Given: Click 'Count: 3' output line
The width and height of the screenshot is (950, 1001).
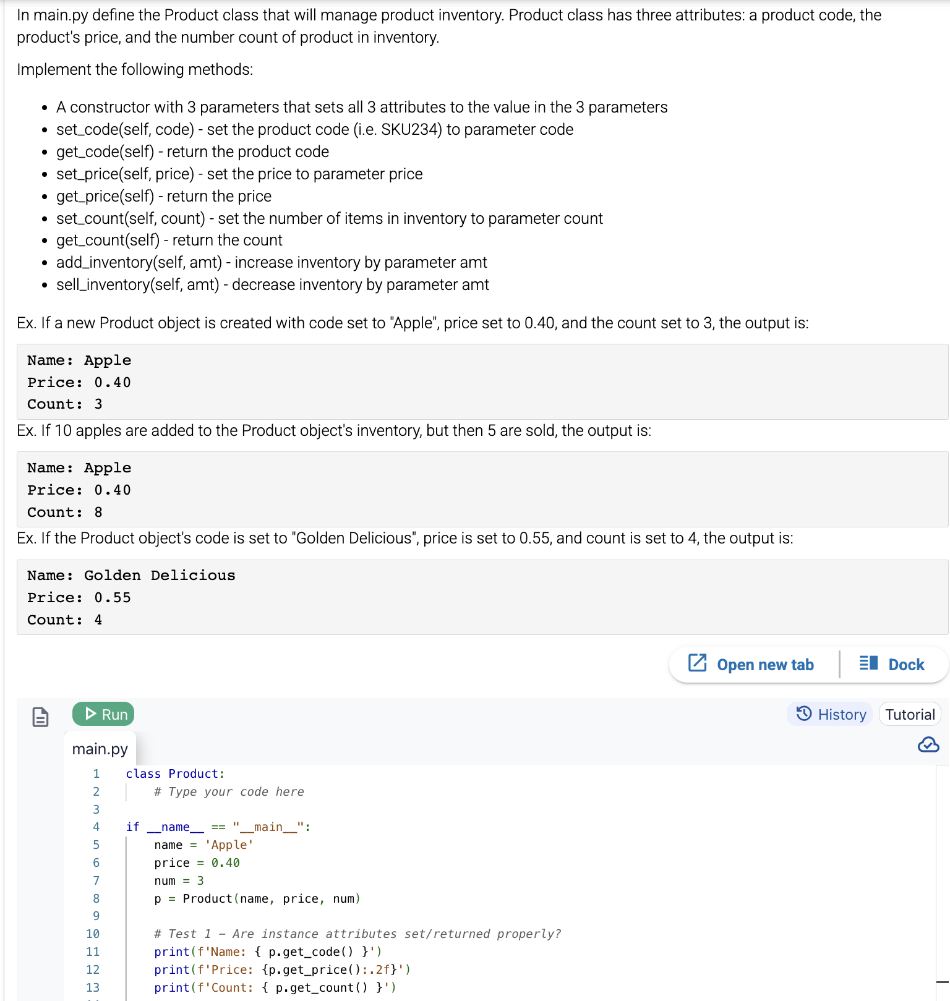Looking at the screenshot, I should point(65,404).
